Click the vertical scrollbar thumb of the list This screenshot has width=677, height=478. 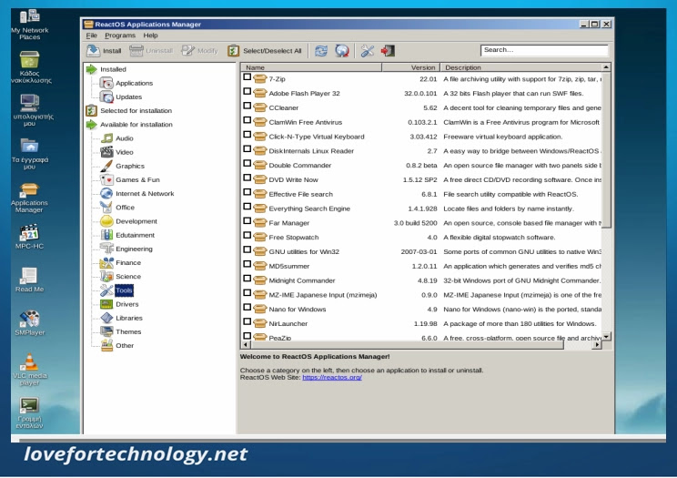(x=606, y=149)
